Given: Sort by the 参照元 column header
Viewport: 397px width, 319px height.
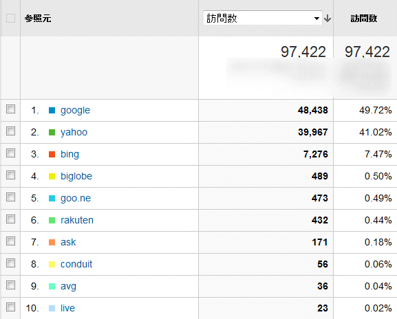Looking at the screenshot, I should 38,19.
